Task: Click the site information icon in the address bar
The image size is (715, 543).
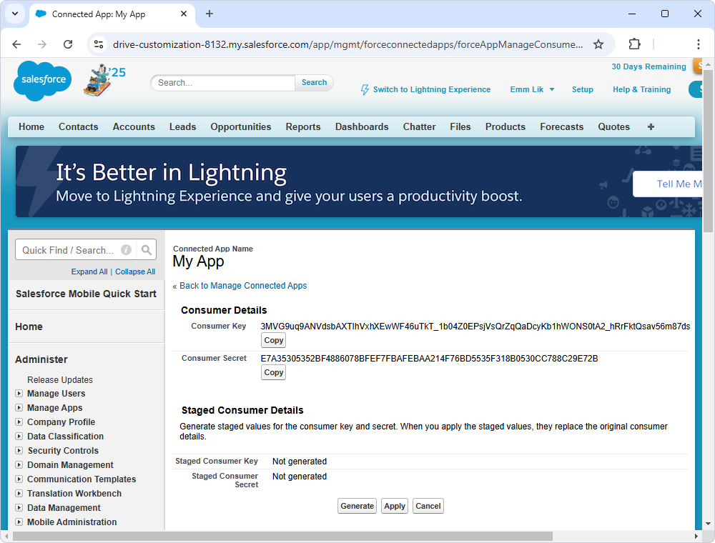Action: 97,44
